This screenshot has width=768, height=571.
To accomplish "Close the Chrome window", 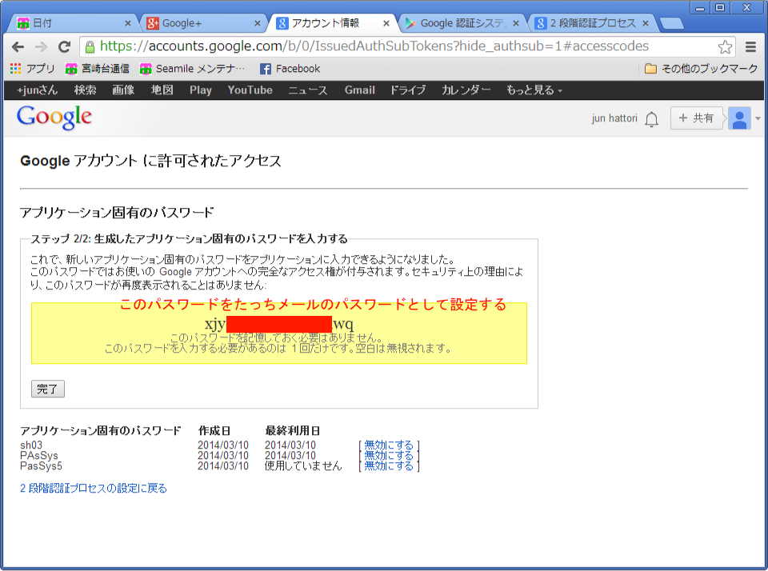I will [746, 8].
